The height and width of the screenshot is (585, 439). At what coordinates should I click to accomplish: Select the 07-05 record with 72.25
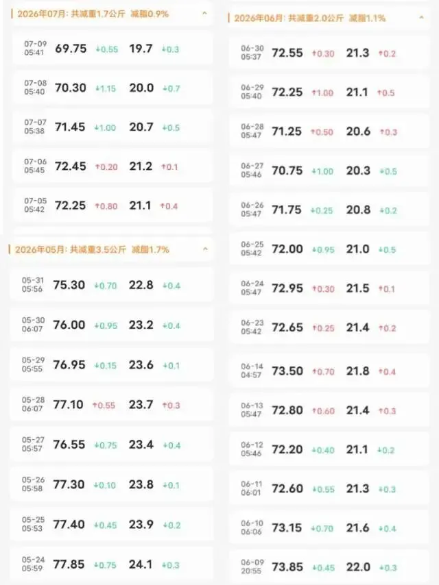click(112, 206)
